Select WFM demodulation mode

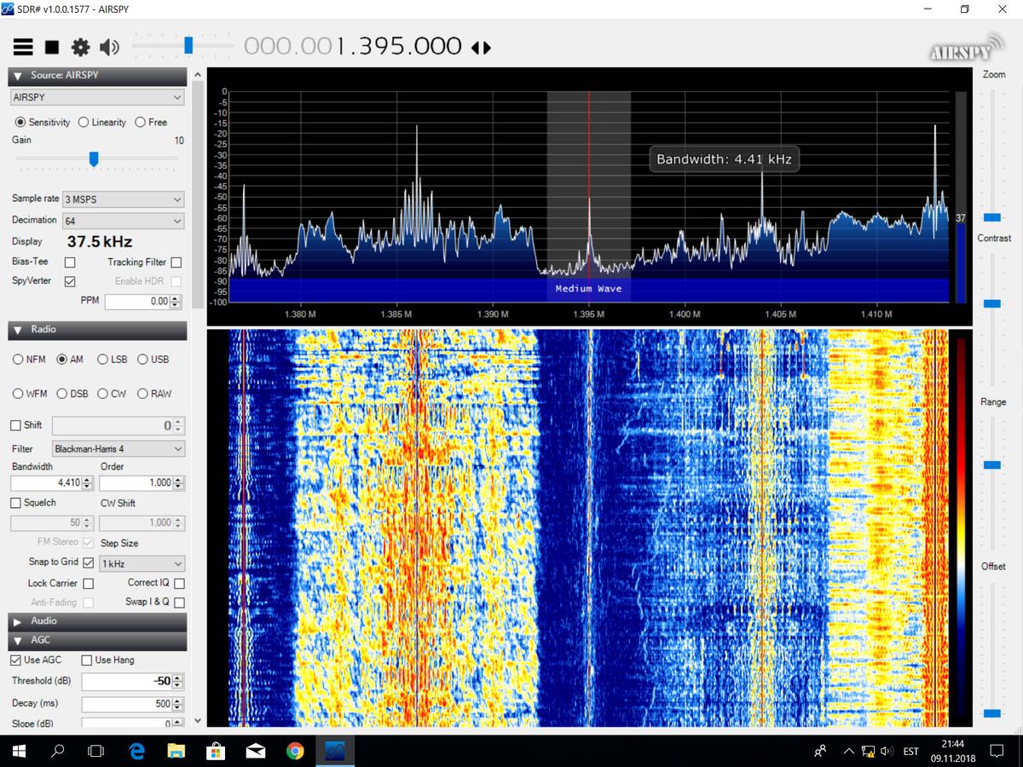pyautogui.click(x=18, y=394)
